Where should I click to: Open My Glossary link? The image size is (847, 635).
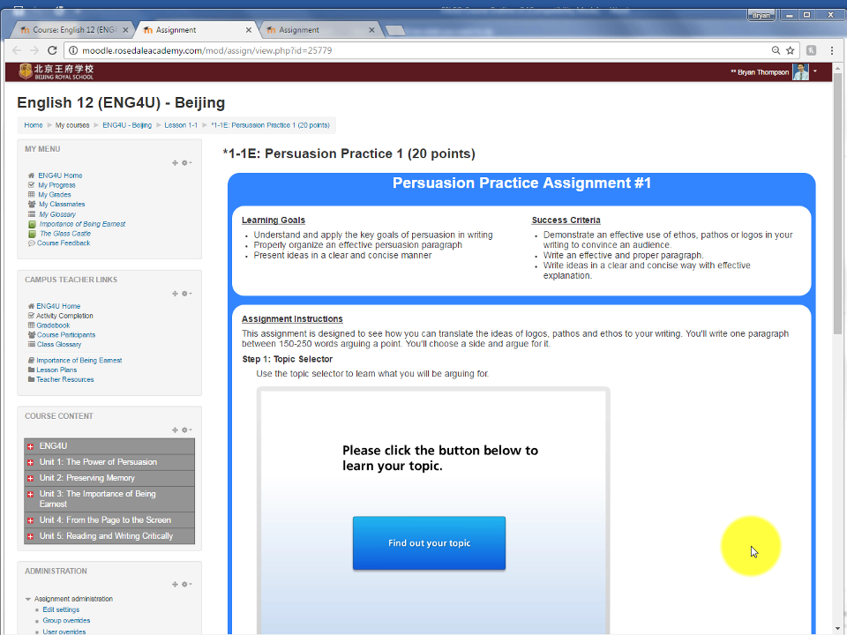[x=57, y=214]
